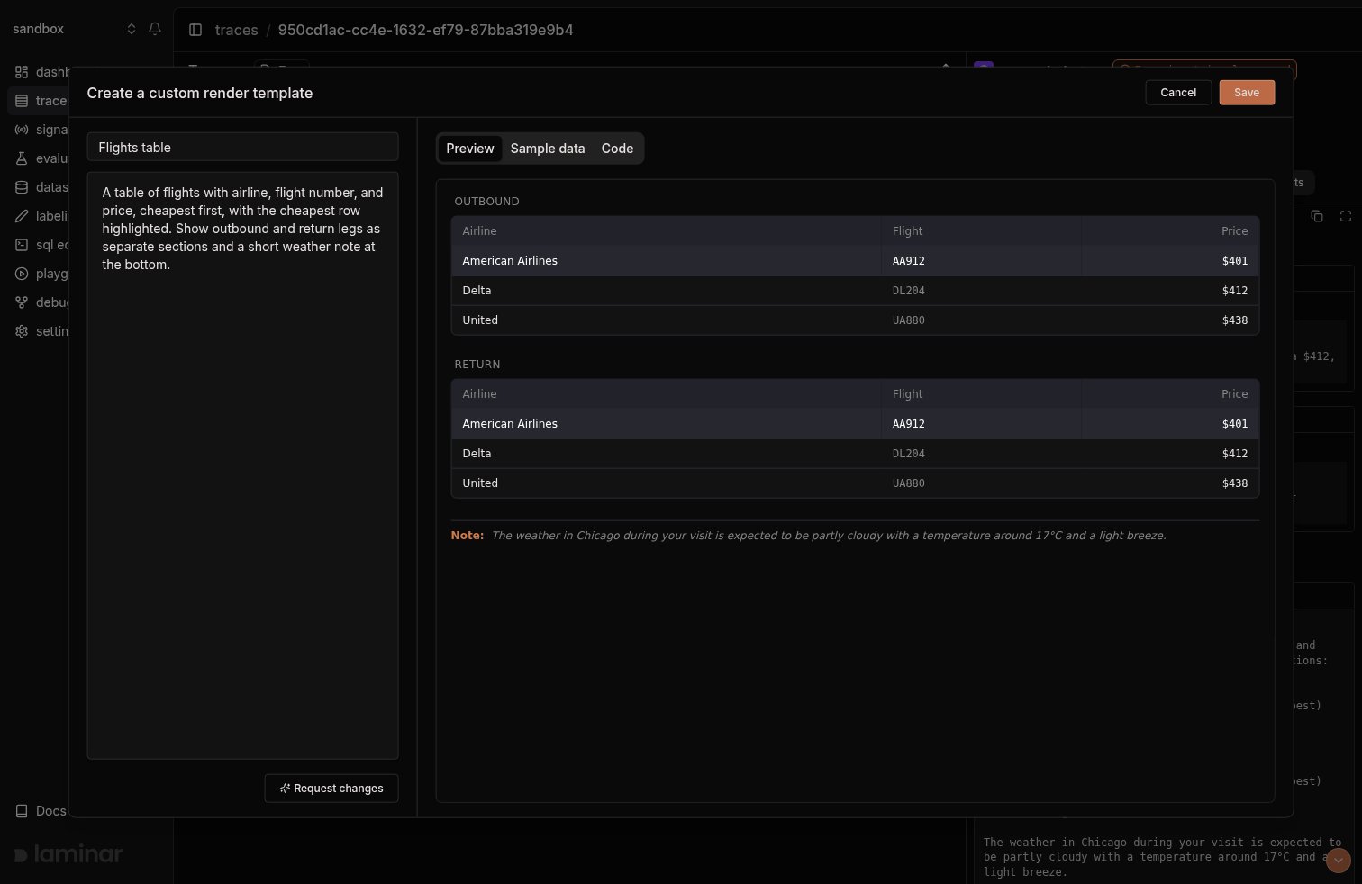The height and width of the screenshot is (884, 1362).
Task: Click the trace ID in breadcrumb
Action: pos(425,30)
